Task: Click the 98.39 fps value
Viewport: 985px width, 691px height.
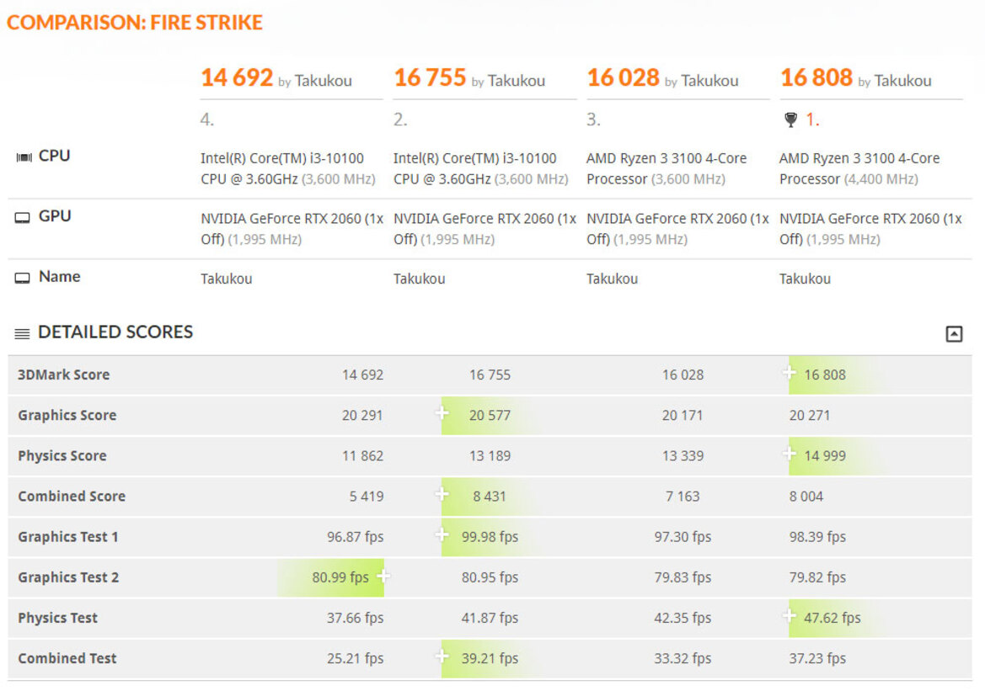Action: (817, 537)
